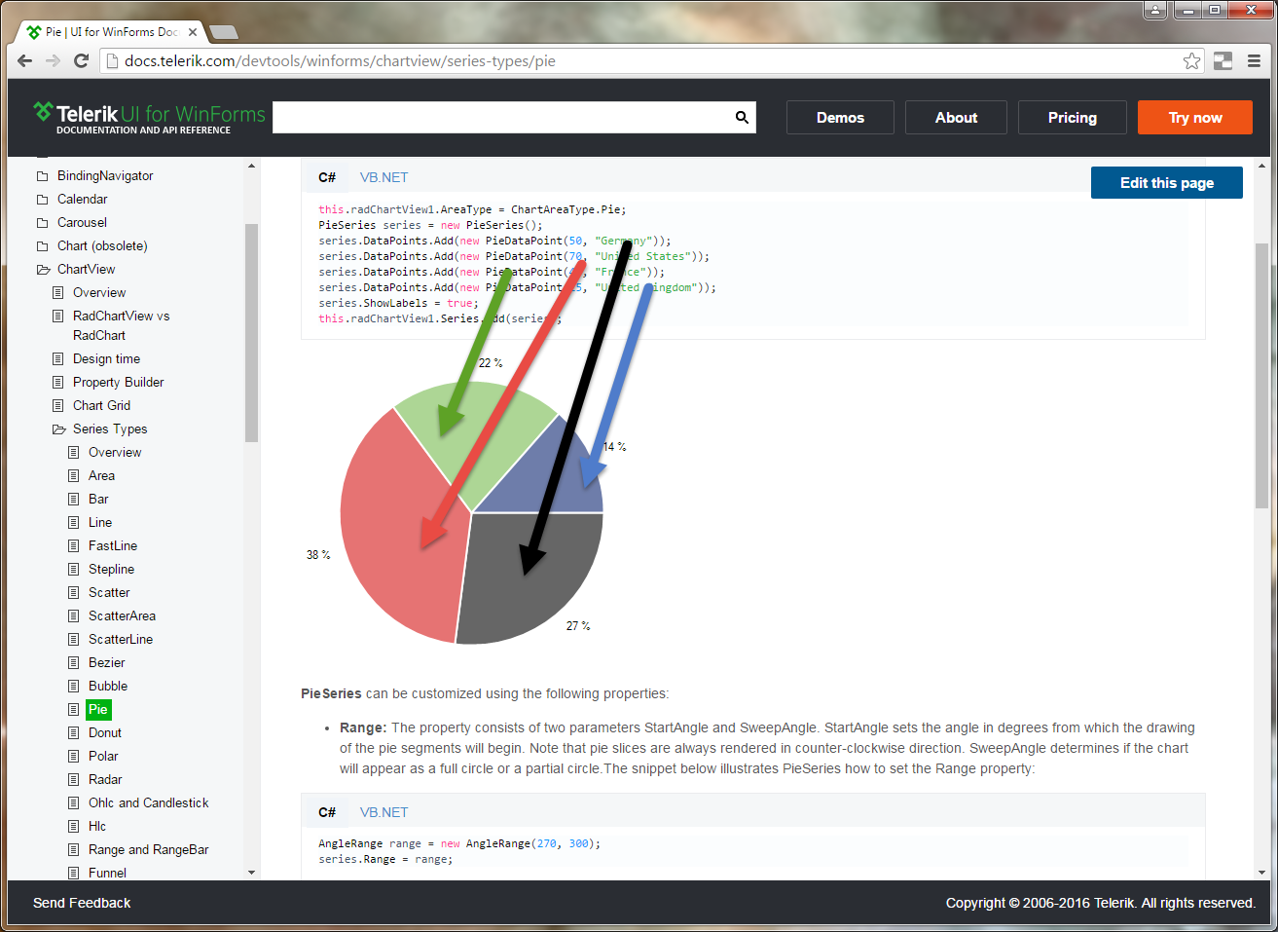Click the document icon beside Radar

74,780
